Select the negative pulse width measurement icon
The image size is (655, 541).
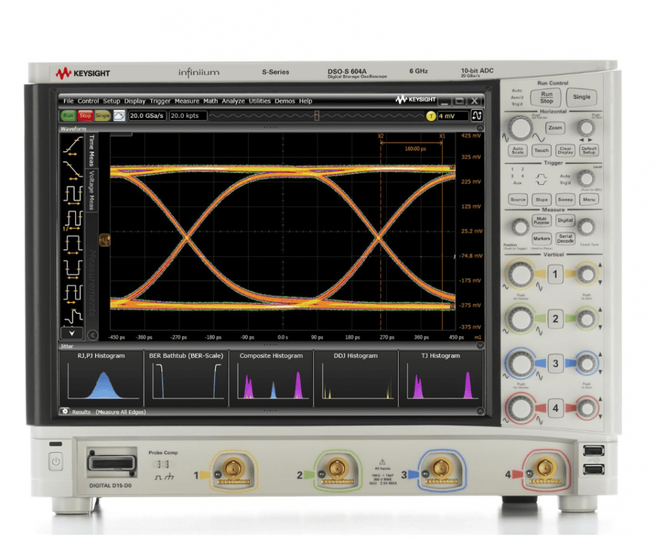tap(73, 269)
